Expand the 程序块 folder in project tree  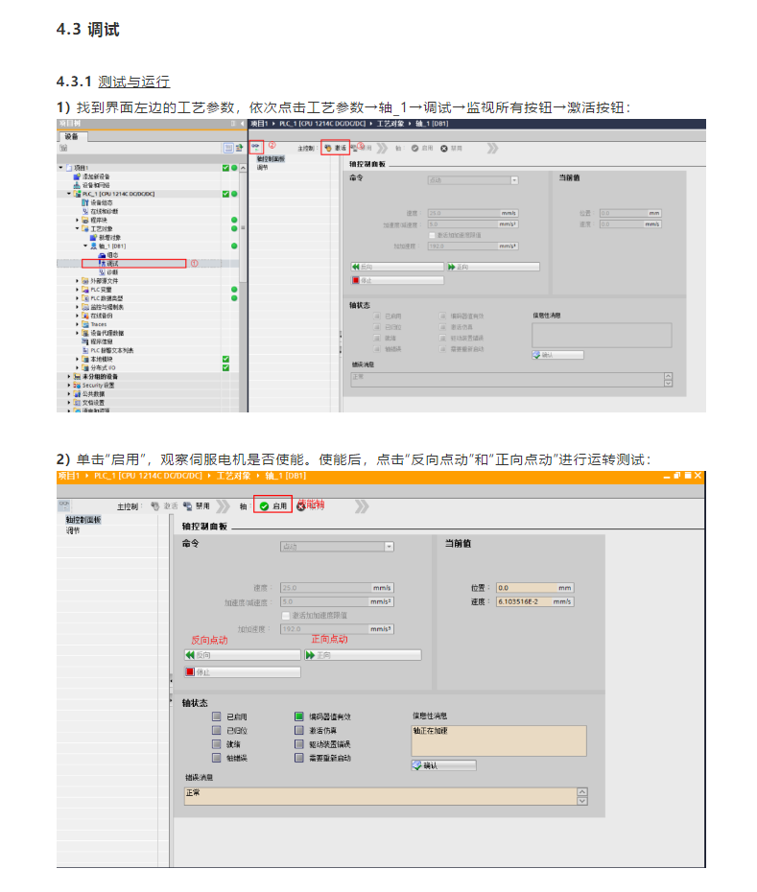pos(78,220)
